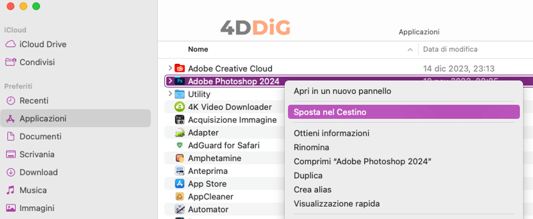Click the AppCleaner app icon

coord(179,197)
